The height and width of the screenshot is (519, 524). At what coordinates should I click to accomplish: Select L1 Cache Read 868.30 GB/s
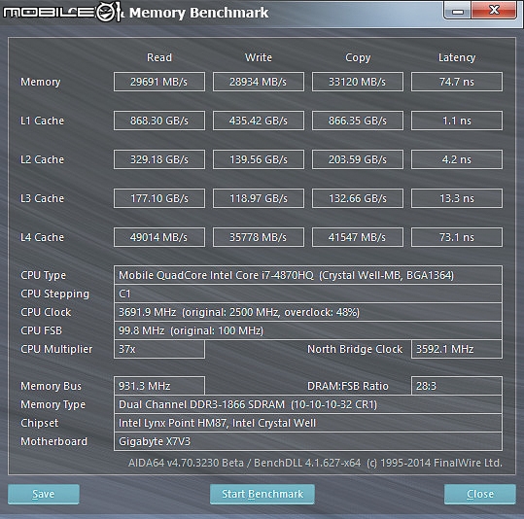click(159, 121)
